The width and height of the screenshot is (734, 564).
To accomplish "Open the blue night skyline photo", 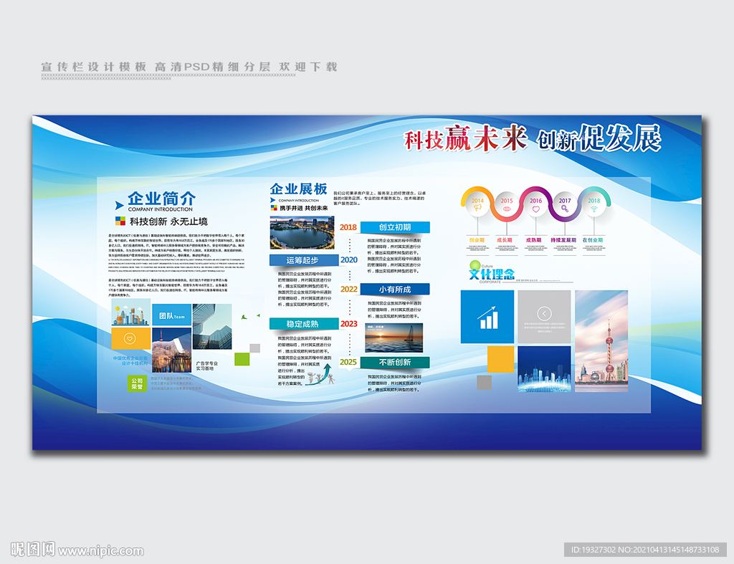I will click(544, 369).
